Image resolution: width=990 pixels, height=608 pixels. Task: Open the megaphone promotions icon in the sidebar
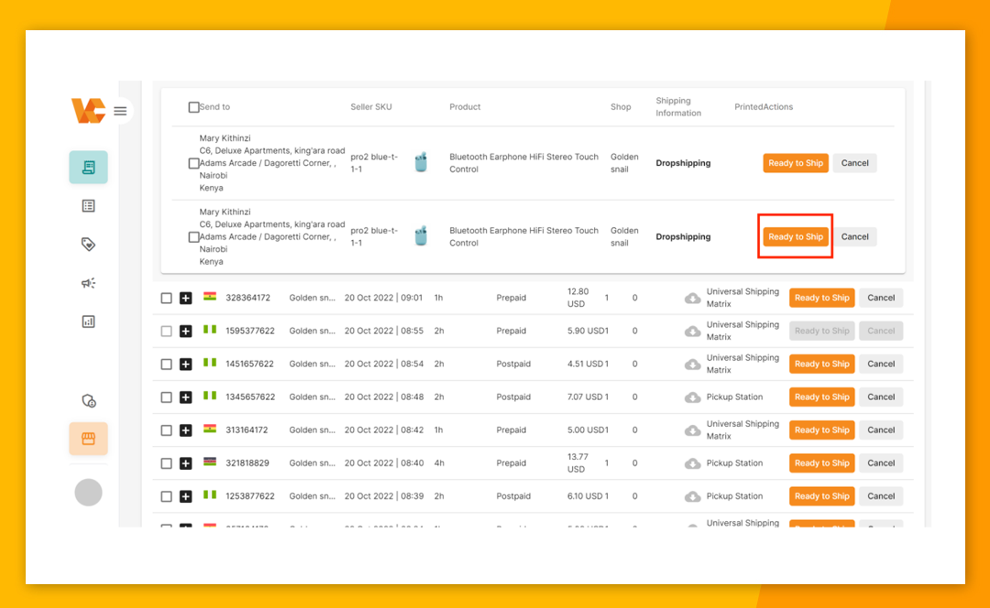tap(88, 283)
